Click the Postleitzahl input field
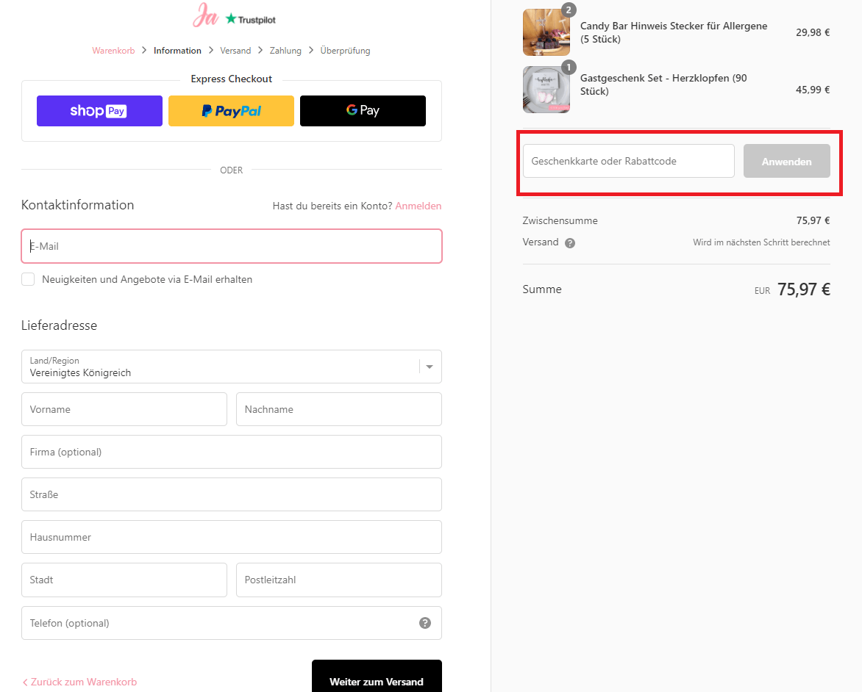The width and height of the screenshot is (862, 692). [x=338, y=580]
